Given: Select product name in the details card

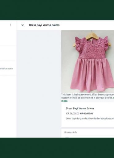Looking at the screenshot, I should tap(80, 108).
